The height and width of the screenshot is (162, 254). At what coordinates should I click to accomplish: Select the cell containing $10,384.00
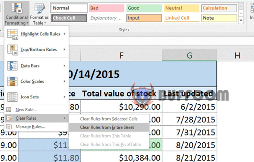click(121, 158)
